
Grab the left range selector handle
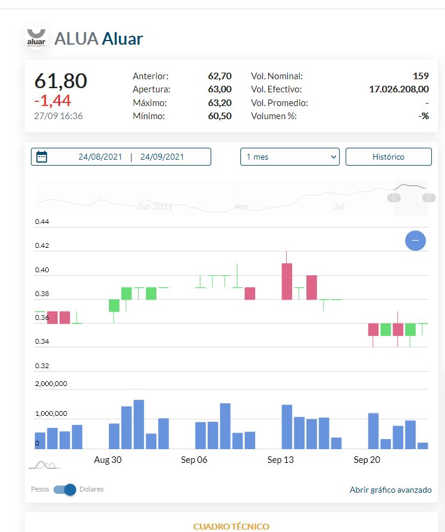click(394, 197)
